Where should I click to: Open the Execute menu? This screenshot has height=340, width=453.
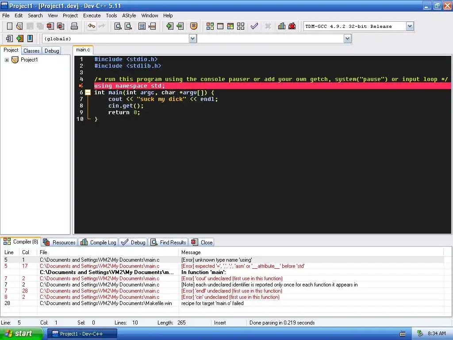(92, 15)
